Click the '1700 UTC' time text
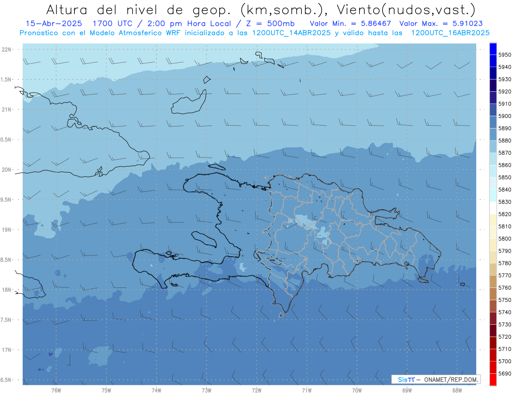 (x=113, y=23)
